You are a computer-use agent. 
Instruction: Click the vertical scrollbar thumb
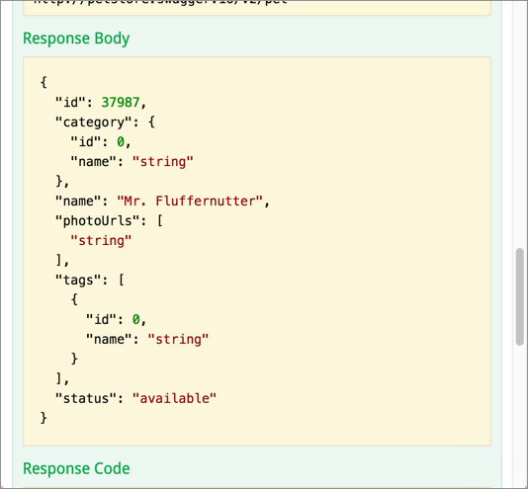pos(519,296)
